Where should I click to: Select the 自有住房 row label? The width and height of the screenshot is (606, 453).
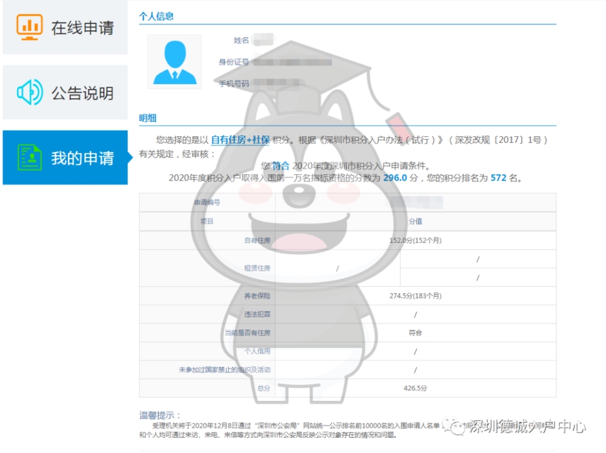[257, 240]
